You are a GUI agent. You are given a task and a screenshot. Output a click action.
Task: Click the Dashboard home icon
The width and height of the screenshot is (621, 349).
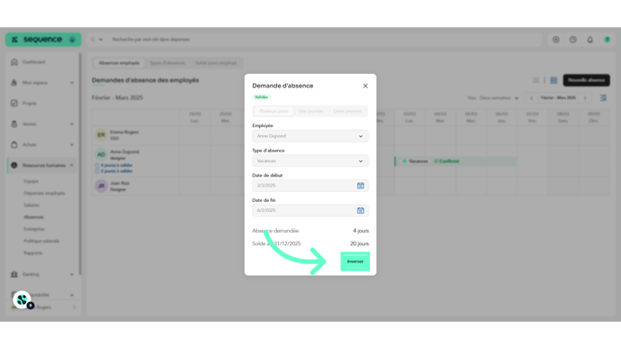pyautogui.click(x=14, y=62)
